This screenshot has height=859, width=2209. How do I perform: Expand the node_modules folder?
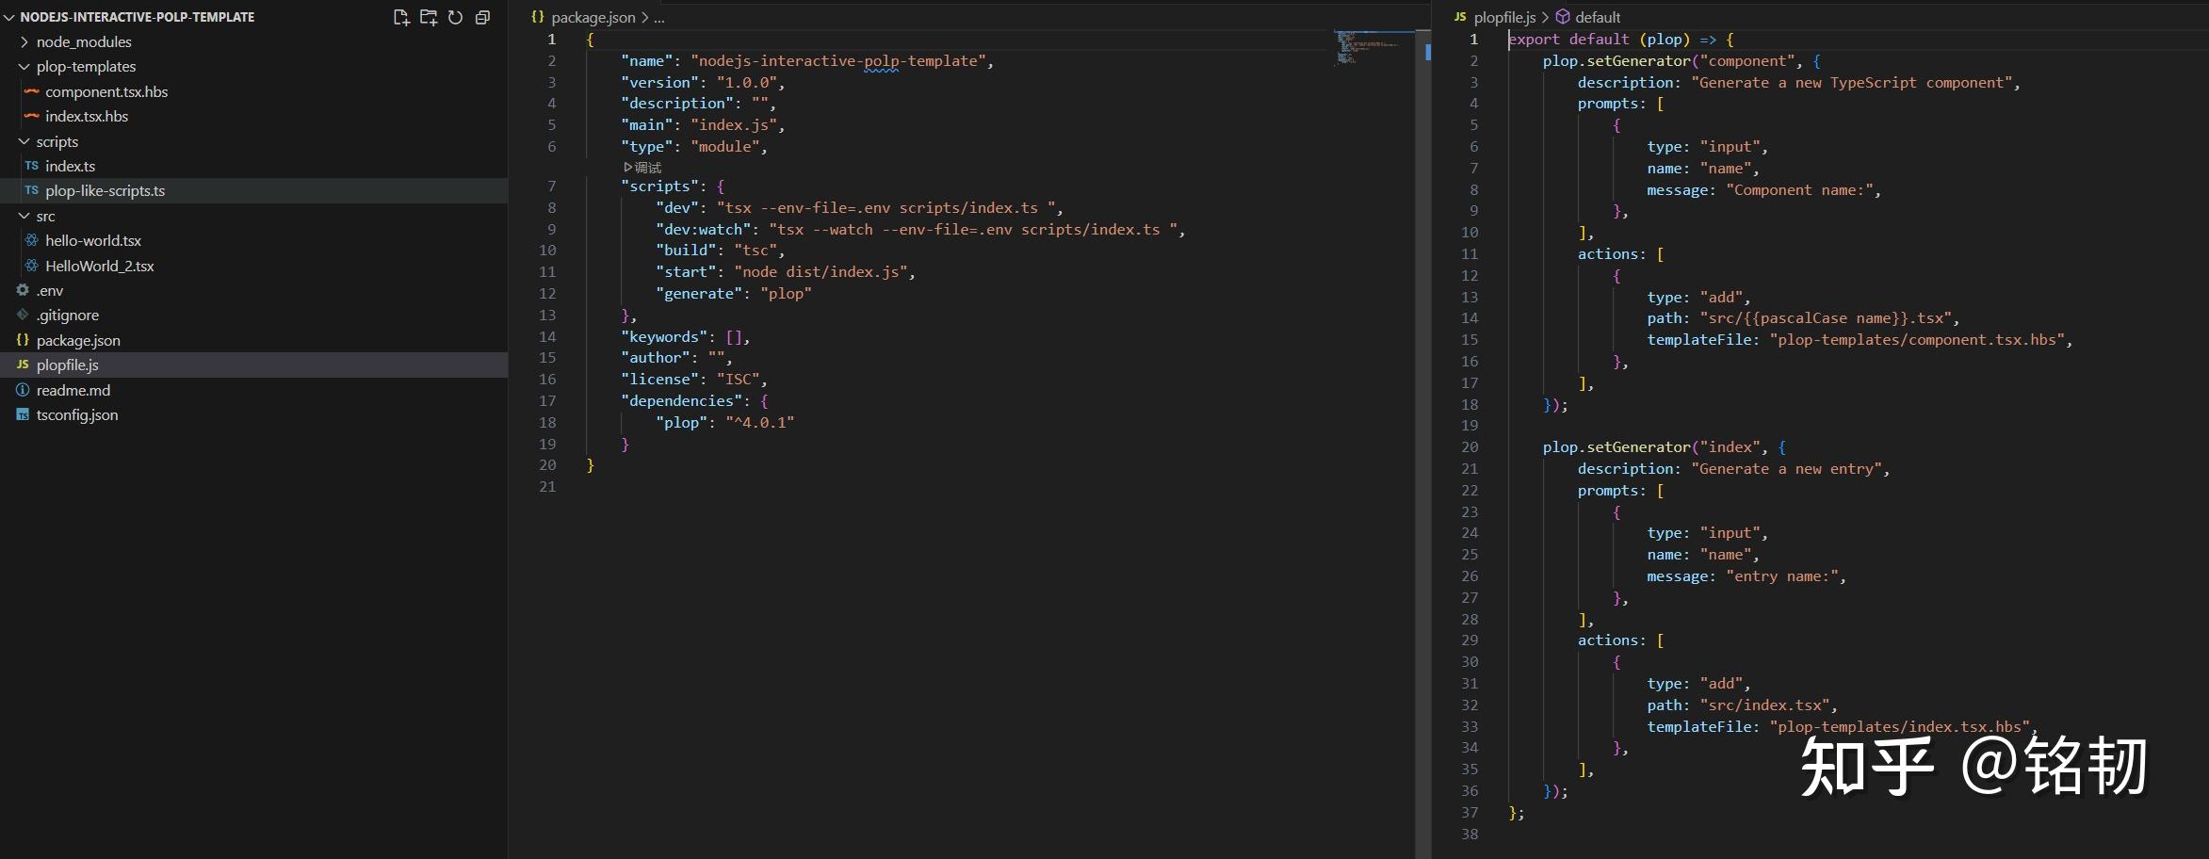click(x=24, y=41)
